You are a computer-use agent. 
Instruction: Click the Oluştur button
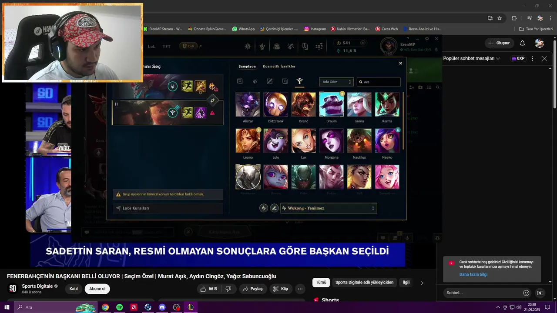(499, 43)
